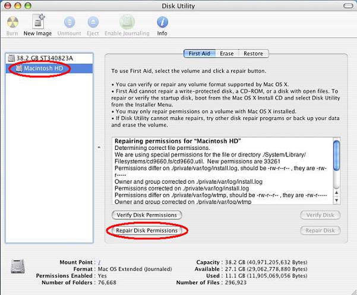Image resolution: width=357 pixels, height=295 pixels.
Task: Select the Macintosh HD volume
Action: point(49,68)
